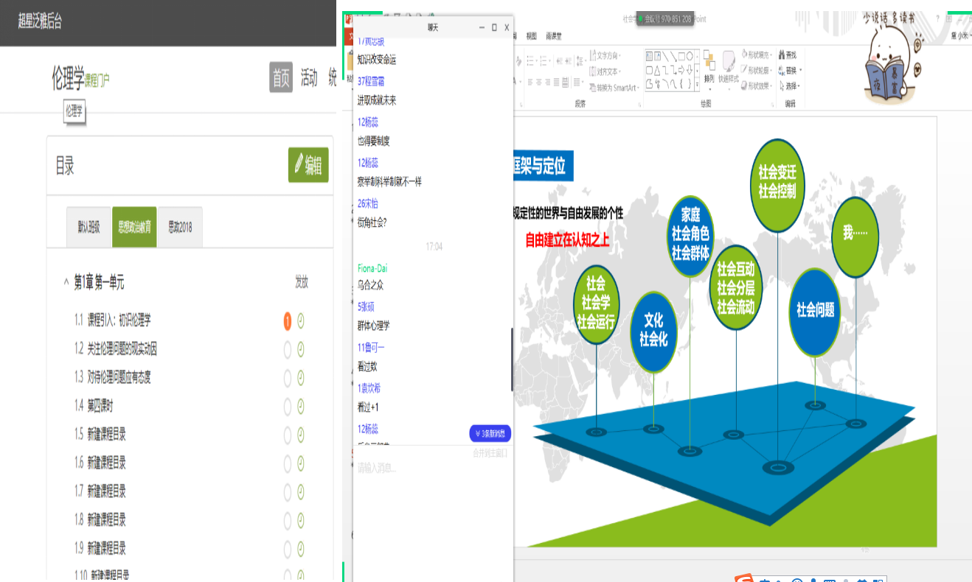Click the 快速样式 quick styles icon
Image resolution: width=972 pixels, height=582 pixels.
point(728,66)
